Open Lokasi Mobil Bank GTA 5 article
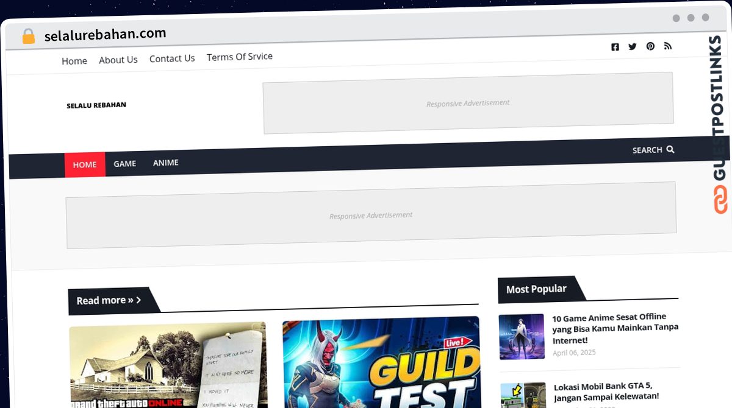 606,392
